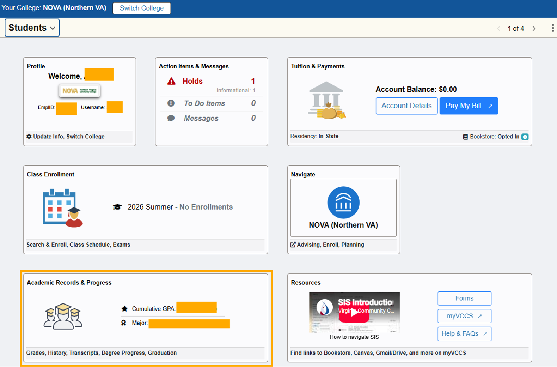This screenshot has height=367, width=557.
Task: Click the gear icon beside Update Info
Action: 29,137
